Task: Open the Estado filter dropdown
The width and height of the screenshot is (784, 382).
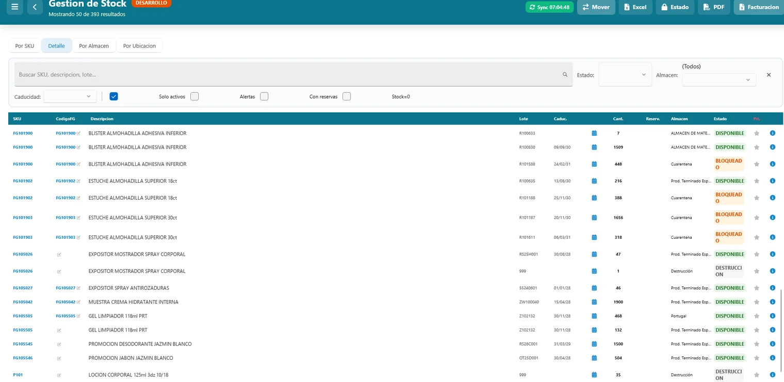Action: pyautogui.click(x=625, y=75)
